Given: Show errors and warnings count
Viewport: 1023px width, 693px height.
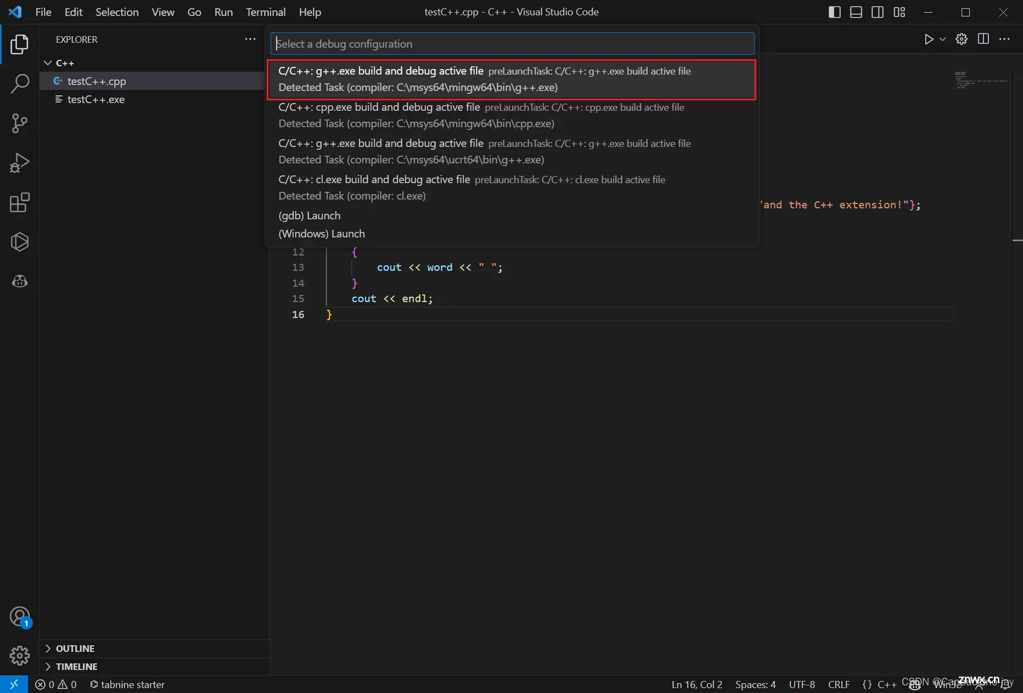Looking at the screenshot, I should pos(55,684).
